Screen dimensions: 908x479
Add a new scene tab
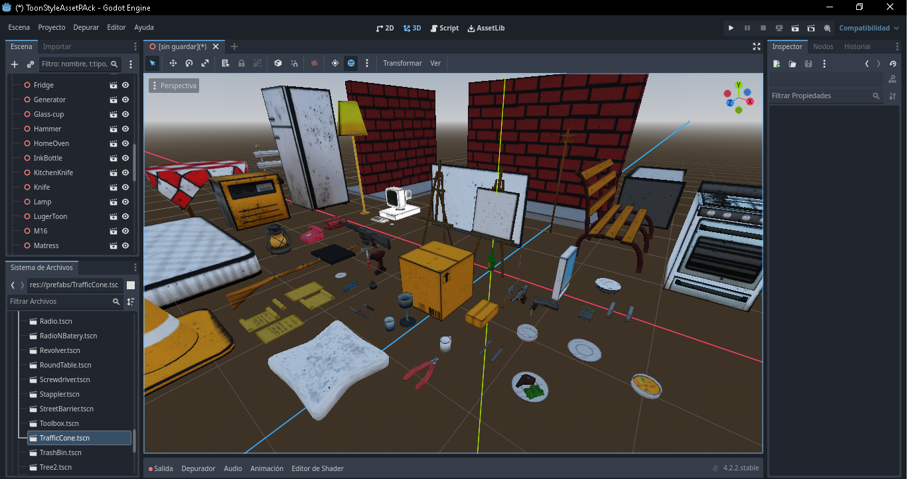234,46
